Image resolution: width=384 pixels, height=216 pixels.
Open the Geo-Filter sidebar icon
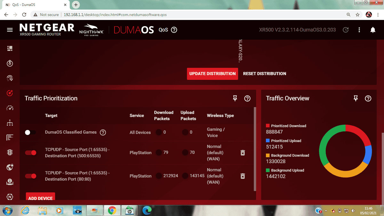10,63
